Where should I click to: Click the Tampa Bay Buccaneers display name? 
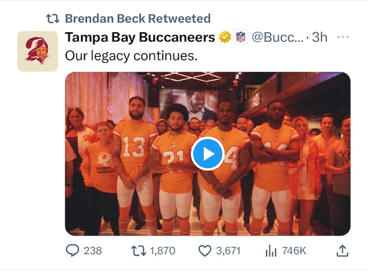[140, 37]
